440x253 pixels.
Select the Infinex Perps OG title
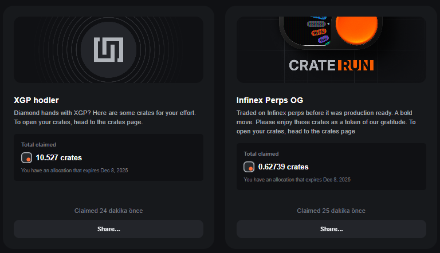270,100
